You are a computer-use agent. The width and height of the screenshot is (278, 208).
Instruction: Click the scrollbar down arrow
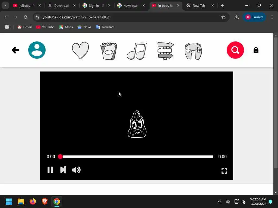(x=275, y=193)
